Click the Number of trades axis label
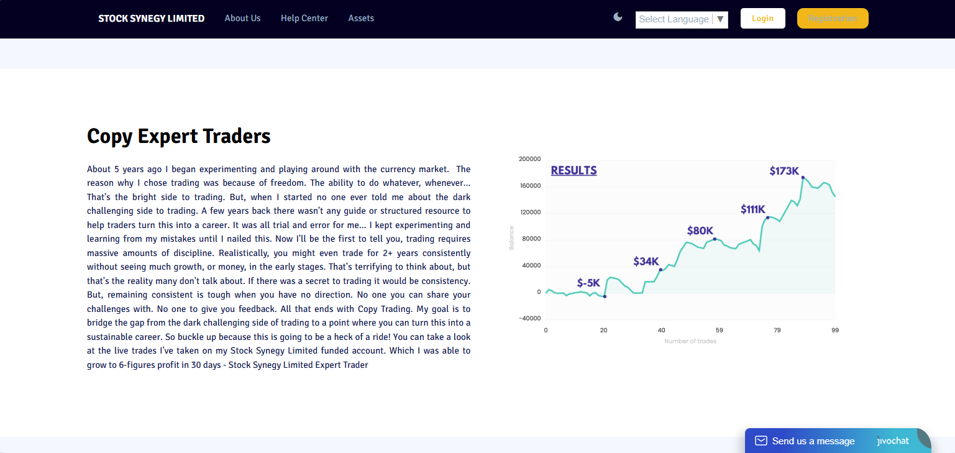This screenshot has width=955, height=453. (690, 341)
